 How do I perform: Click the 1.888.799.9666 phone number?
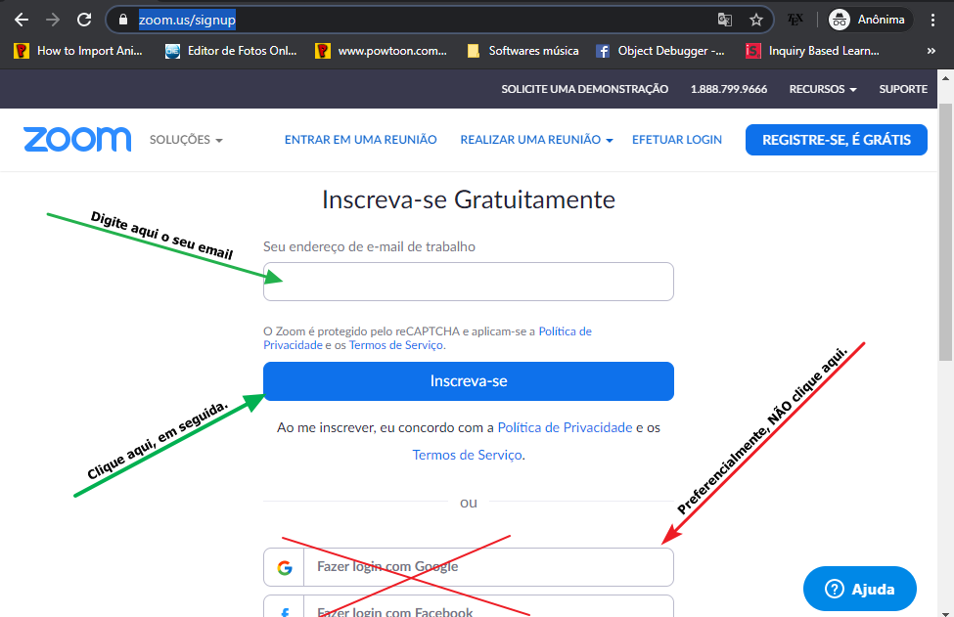tap(728, 89)
